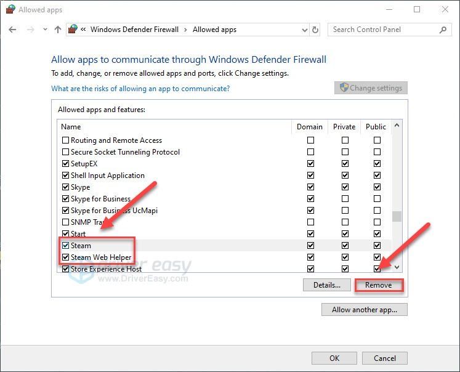Click Windows Defender Firewall breadcrumb
Viewport: 460px width, 372px height.
click(x=134, y=30)
